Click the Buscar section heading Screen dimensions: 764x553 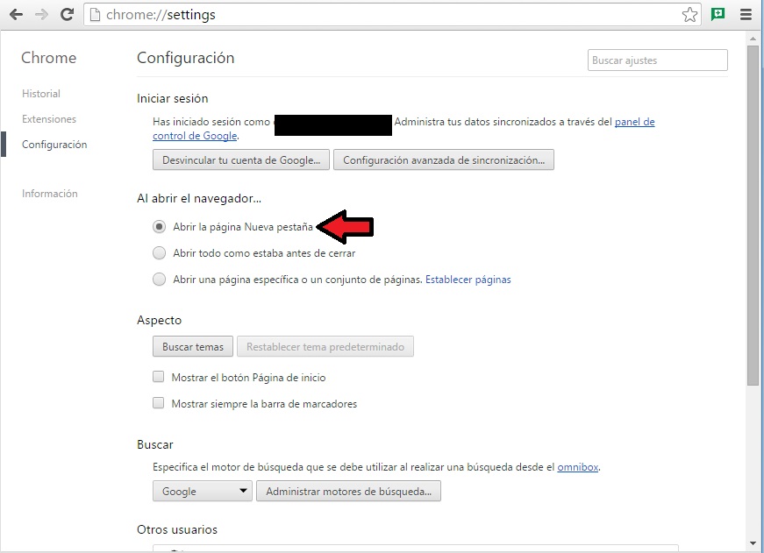coord(155,444)
